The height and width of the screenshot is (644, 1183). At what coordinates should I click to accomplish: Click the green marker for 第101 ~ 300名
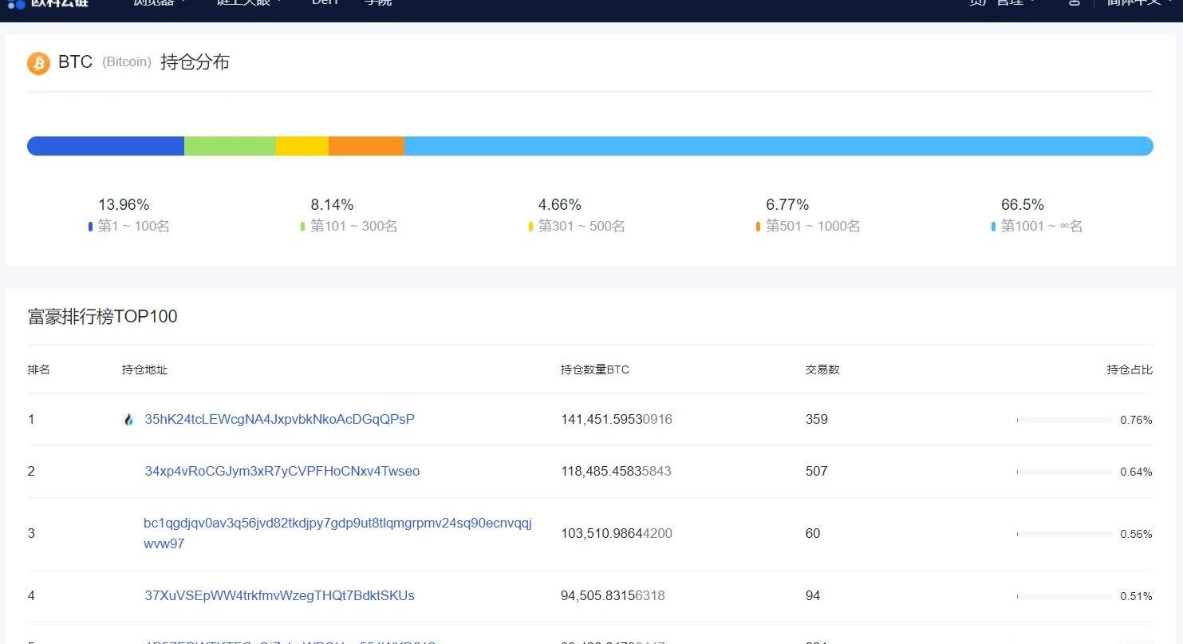pos(303,227)
